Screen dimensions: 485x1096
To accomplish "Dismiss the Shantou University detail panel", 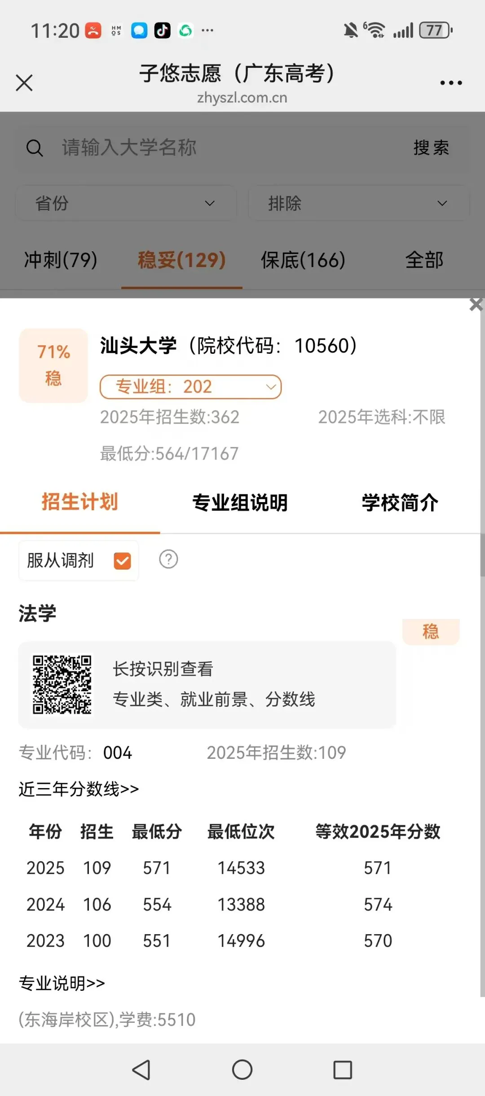I will [476, 304].
